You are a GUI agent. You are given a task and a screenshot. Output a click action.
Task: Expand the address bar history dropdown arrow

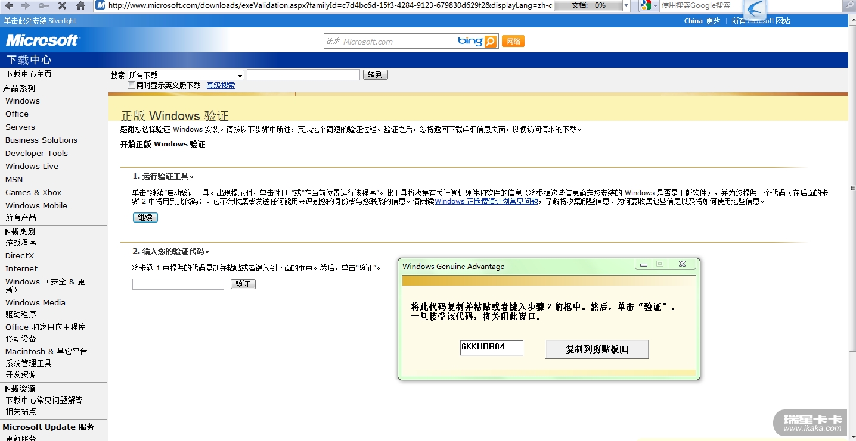(x=626, y=5)
